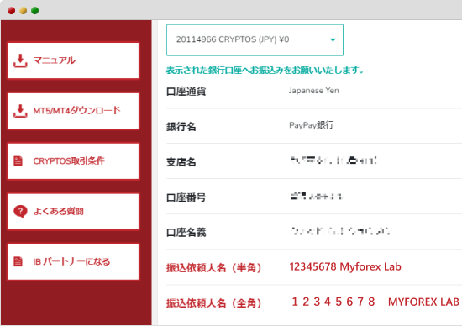Open the CRYPTOS取引条件 button
The height and width of the screenshot is (326, 462).
[73, 161]
